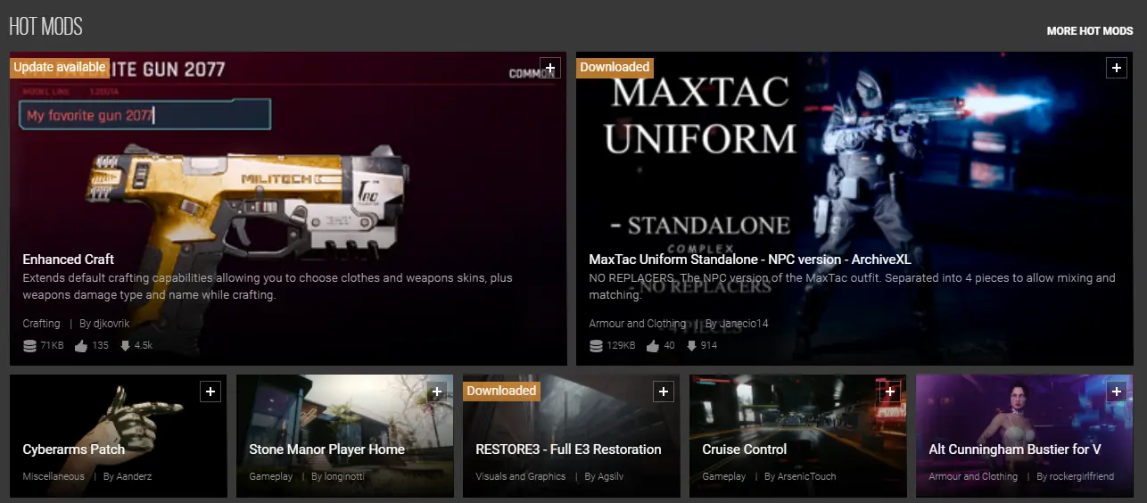This screenshot has width=1147, height=503.
Task: Click the file size icon on MaxTac Uniform
Action: (x=597, y=345)
